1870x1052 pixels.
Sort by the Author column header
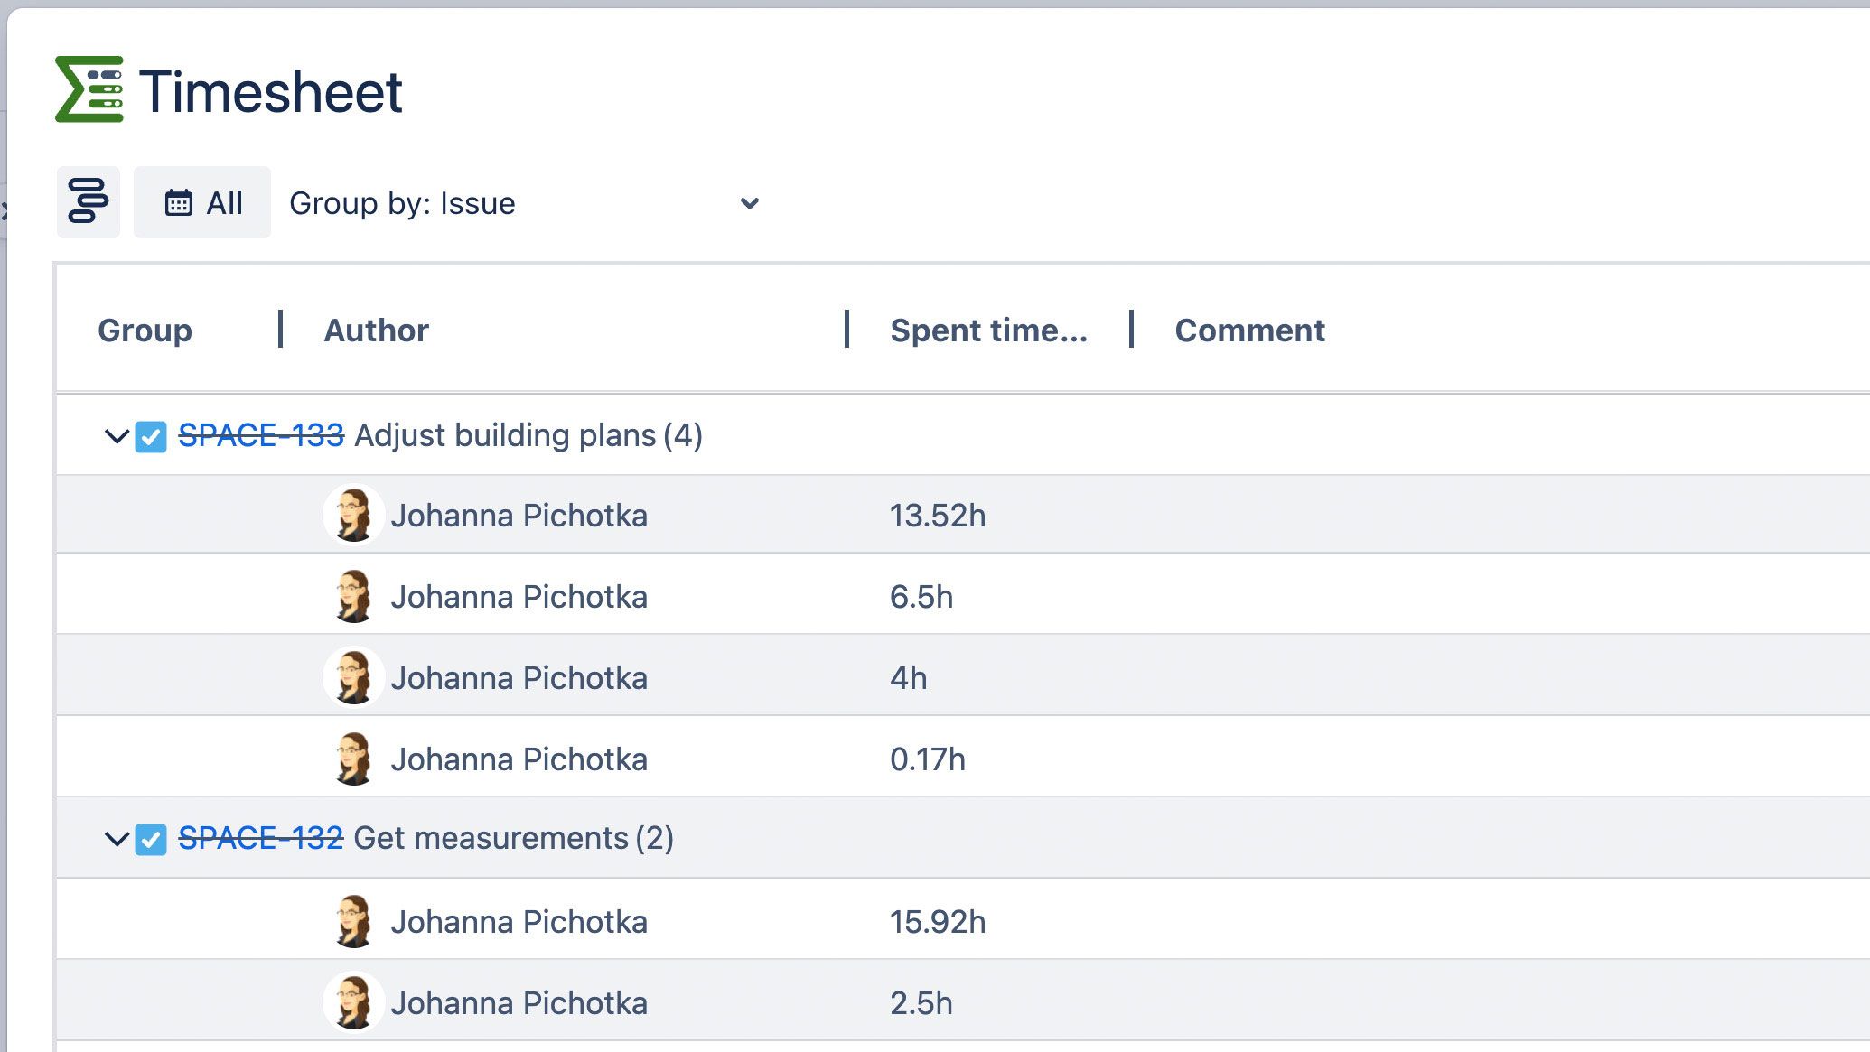[376, 330]
